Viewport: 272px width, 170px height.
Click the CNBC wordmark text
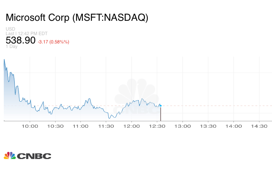34,156
